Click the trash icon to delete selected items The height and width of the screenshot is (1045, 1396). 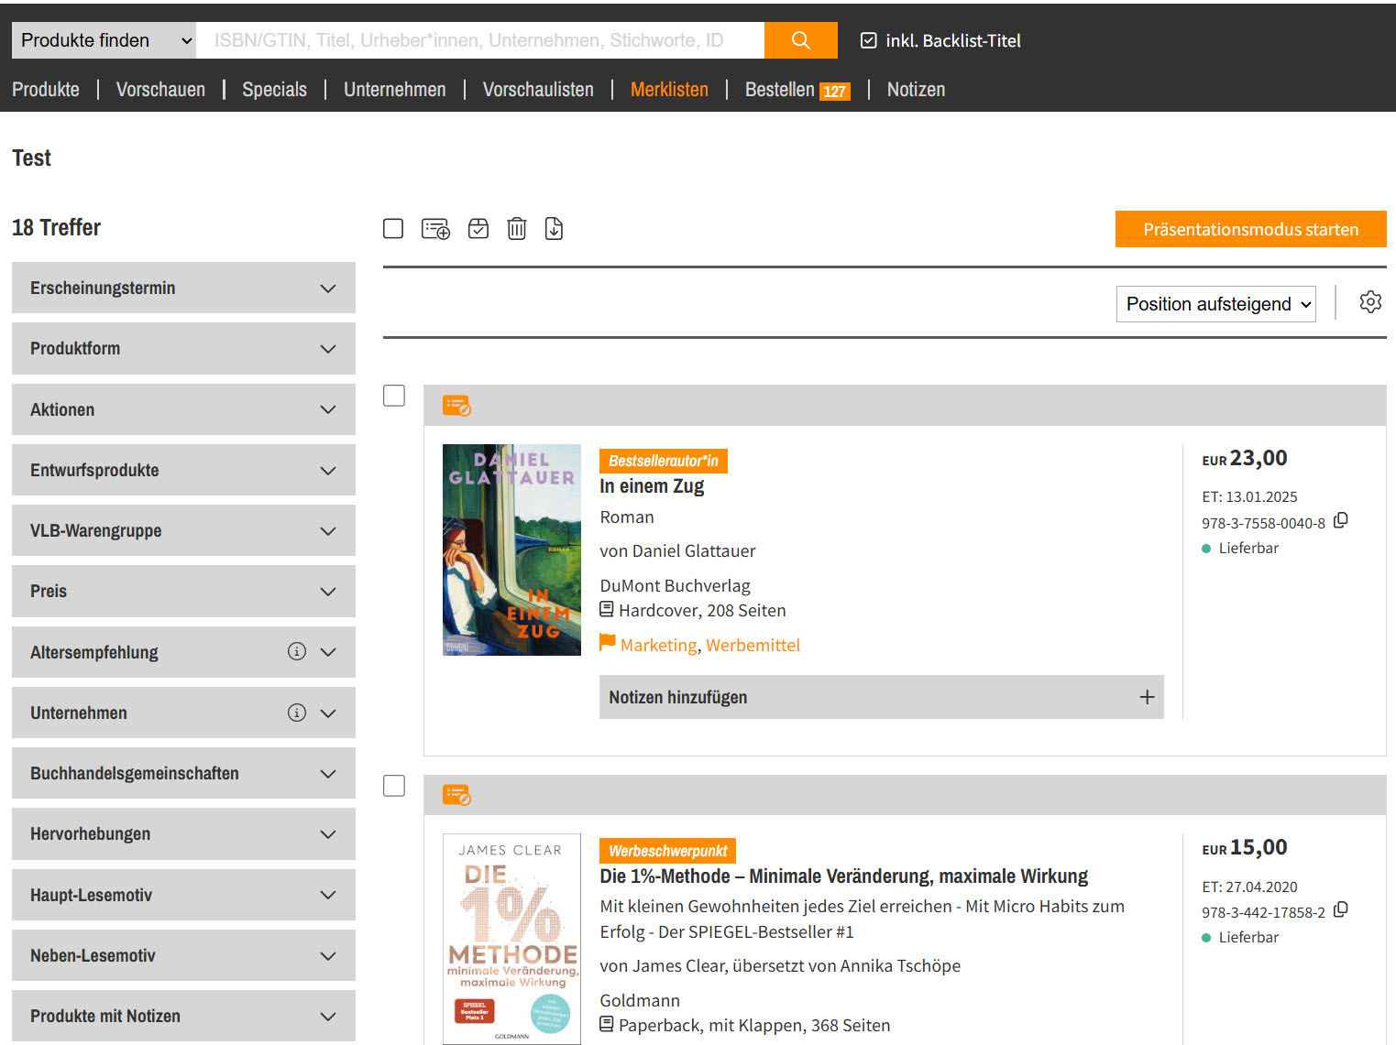click(x=517, y=229)
